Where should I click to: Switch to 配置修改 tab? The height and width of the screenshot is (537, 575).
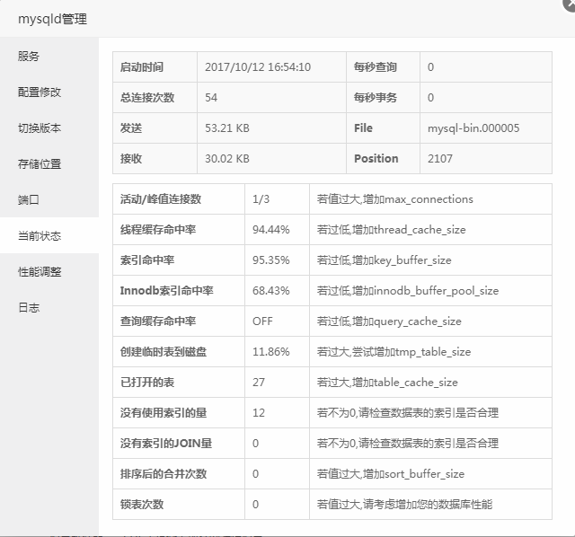click(x=49, y=92)
